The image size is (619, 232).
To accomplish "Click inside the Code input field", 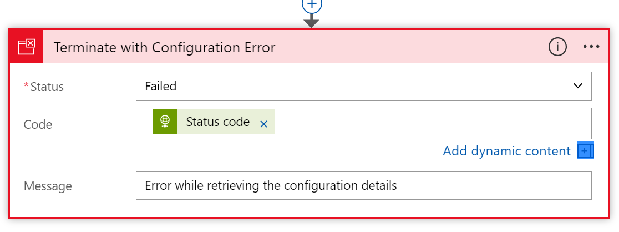I will 433,123.
